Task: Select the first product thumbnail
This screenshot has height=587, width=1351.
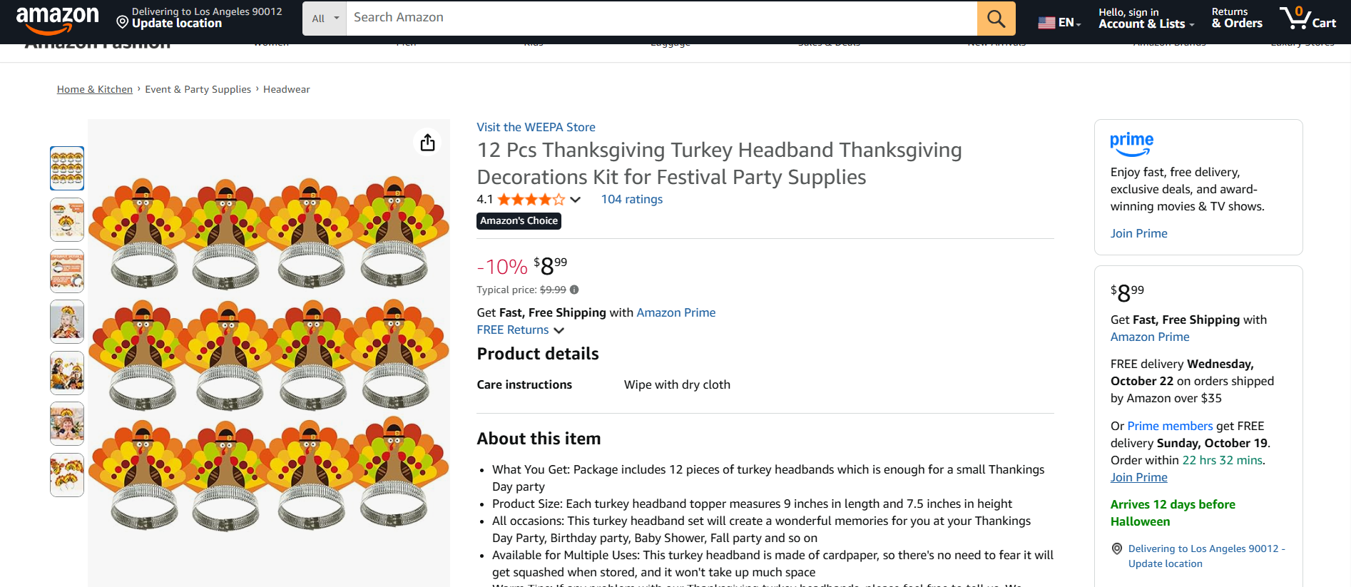Action: pyautogui.click(x=67, y=168)
